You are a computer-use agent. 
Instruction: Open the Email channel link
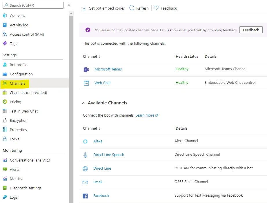98,182
